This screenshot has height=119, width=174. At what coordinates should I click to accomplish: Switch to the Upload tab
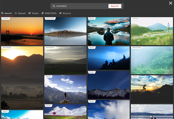click(20, 13)
